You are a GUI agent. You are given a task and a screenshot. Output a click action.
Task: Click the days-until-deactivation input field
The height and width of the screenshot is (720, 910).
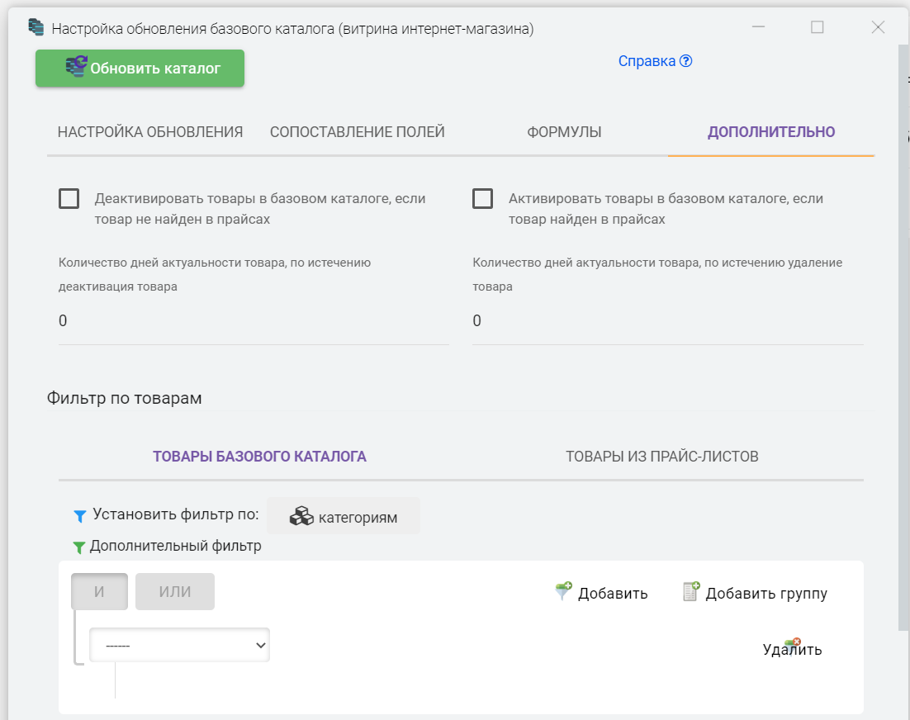[x=254, y=321]
